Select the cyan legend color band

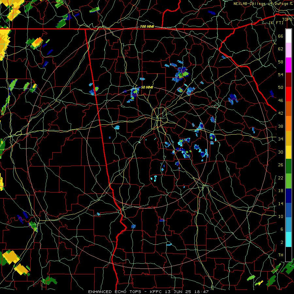point(288,239)
